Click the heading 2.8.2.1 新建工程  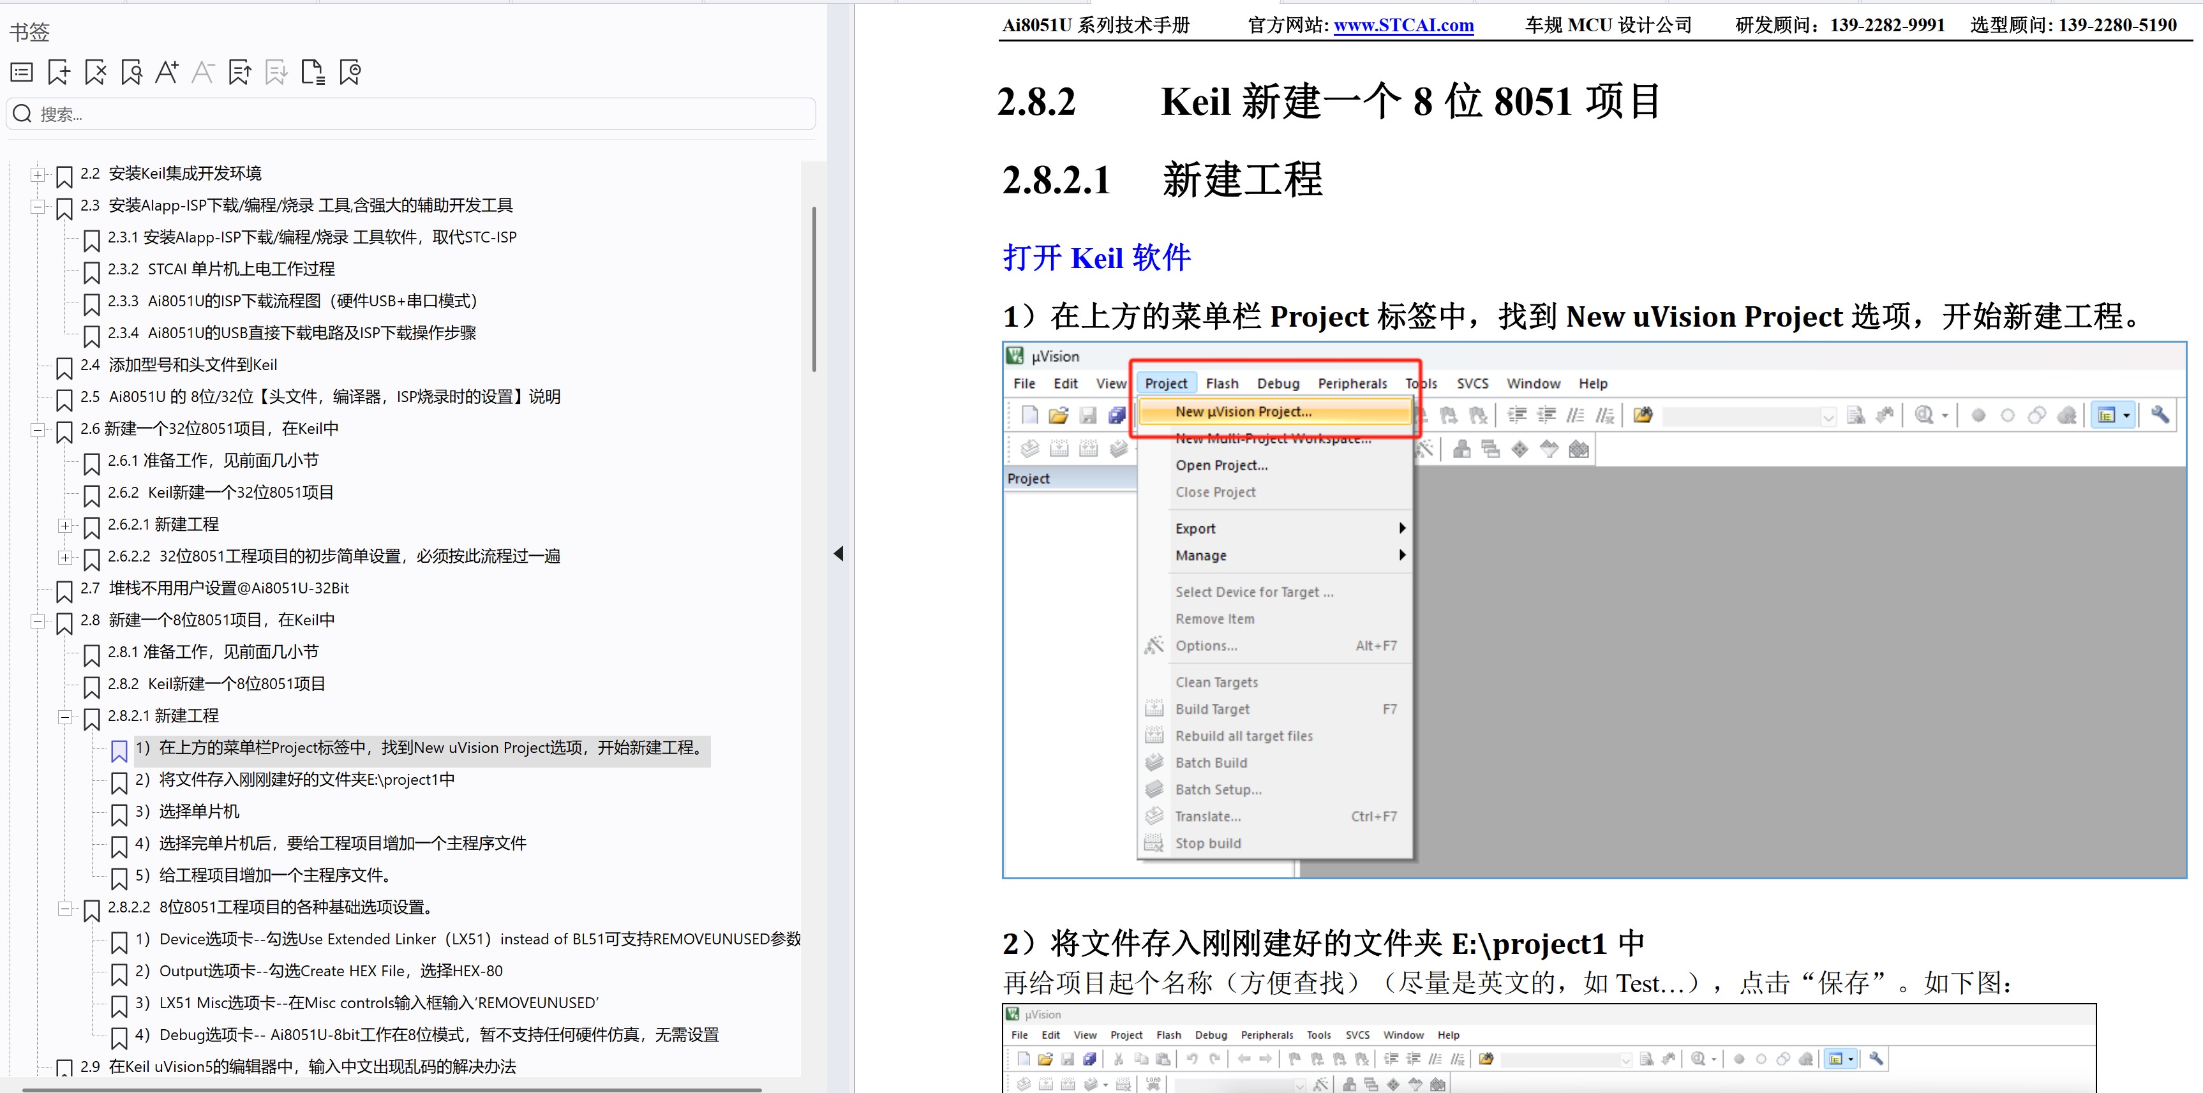click(1162, 181)
